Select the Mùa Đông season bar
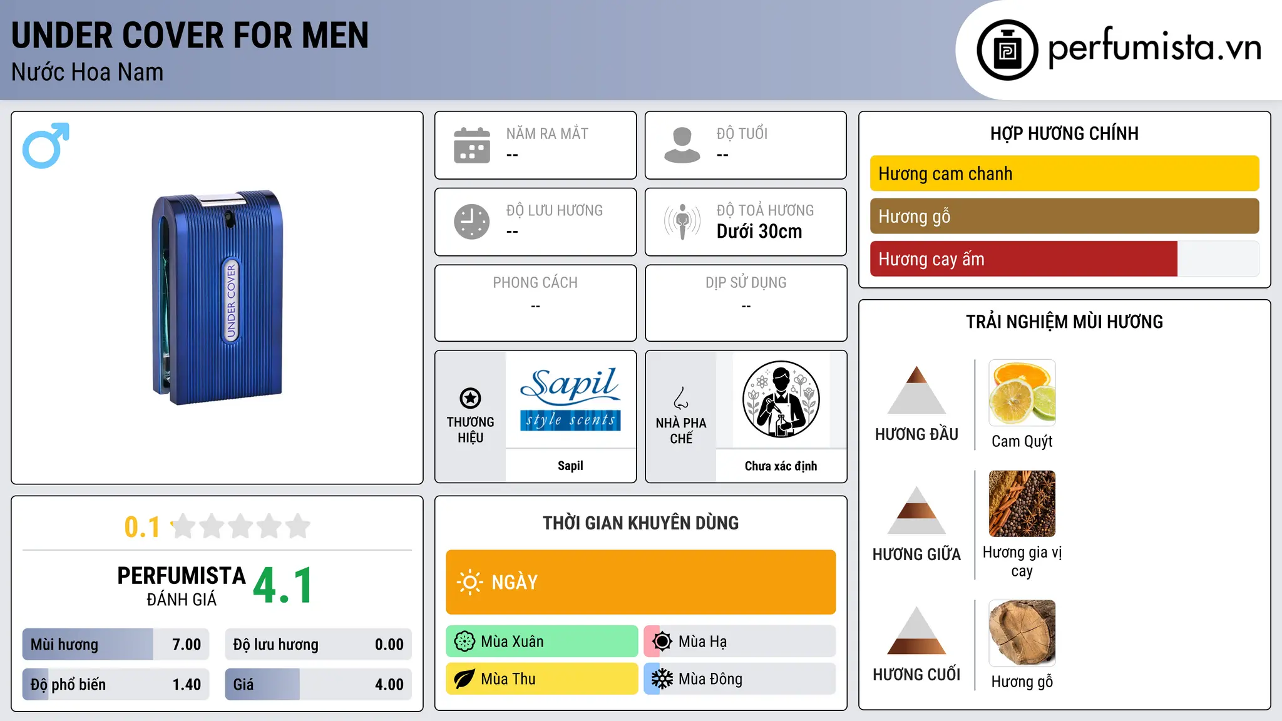Viewport: 1282px width, 721px height. coord(740,679)
